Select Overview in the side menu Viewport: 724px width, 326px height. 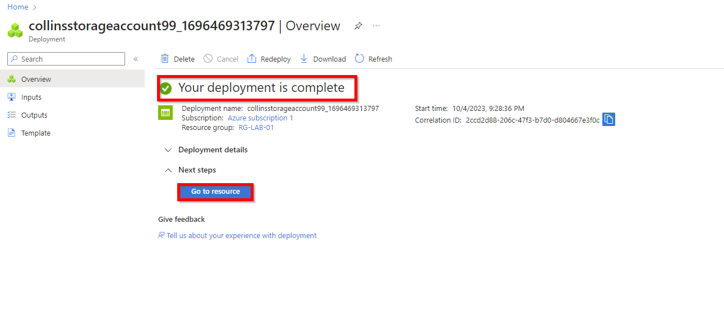[72, 79]
